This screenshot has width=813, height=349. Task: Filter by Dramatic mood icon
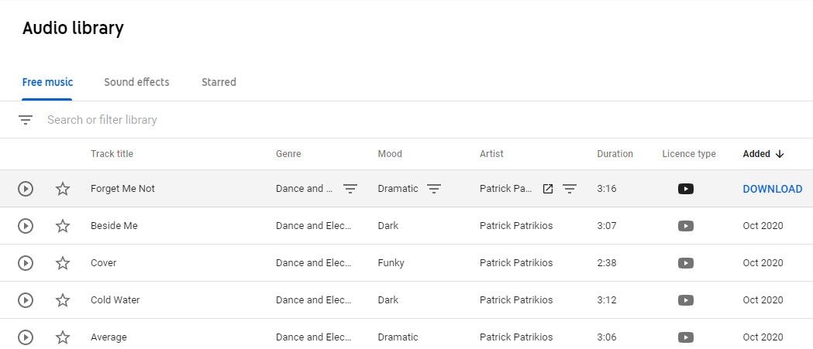pos(434,189)
